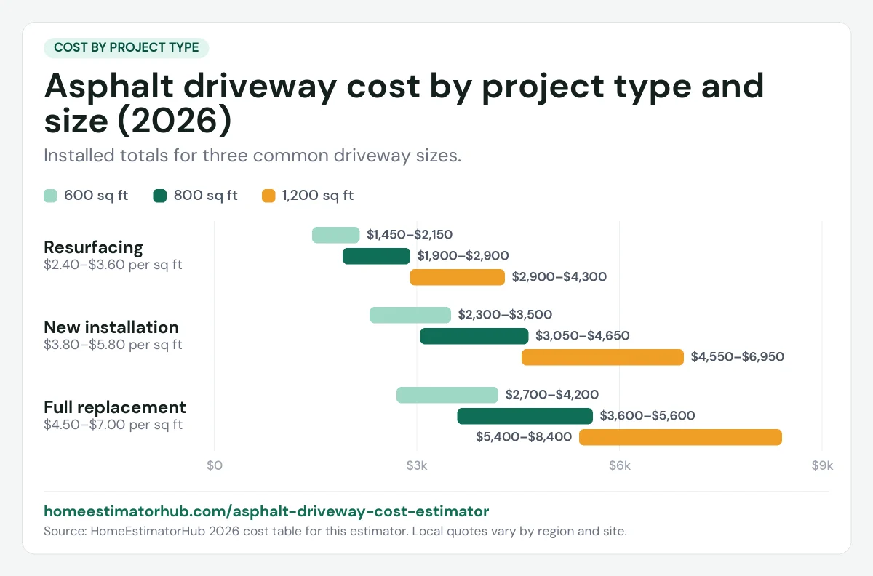Click the New installation row label

click(111, 327)
